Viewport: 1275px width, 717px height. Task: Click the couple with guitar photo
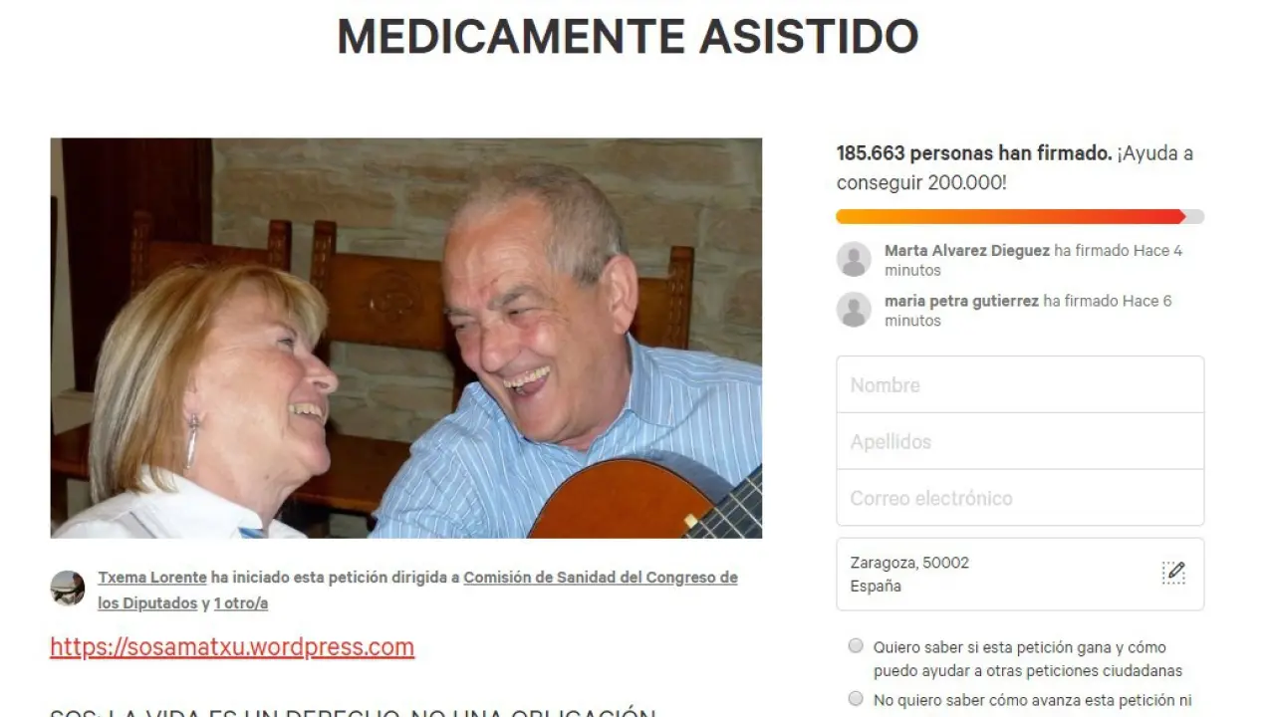pos(406,339)
